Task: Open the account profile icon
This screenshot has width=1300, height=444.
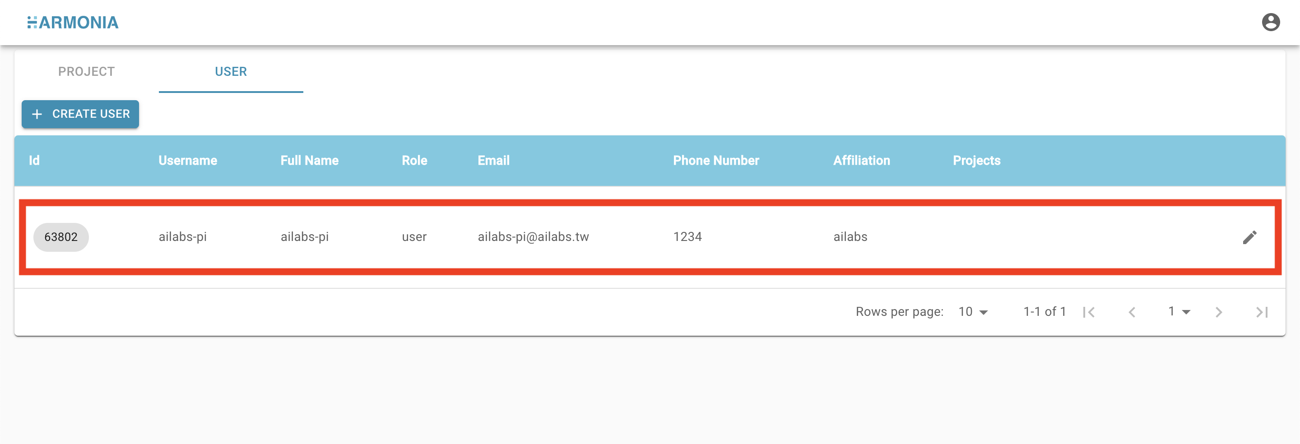Action: tap(1271, 22)
